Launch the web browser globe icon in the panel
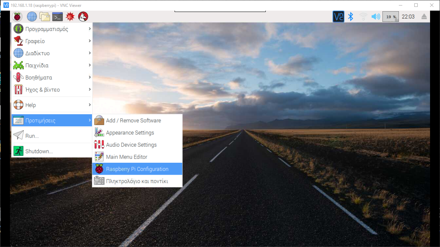The image size is (440, 247). [x=32, y=16]
